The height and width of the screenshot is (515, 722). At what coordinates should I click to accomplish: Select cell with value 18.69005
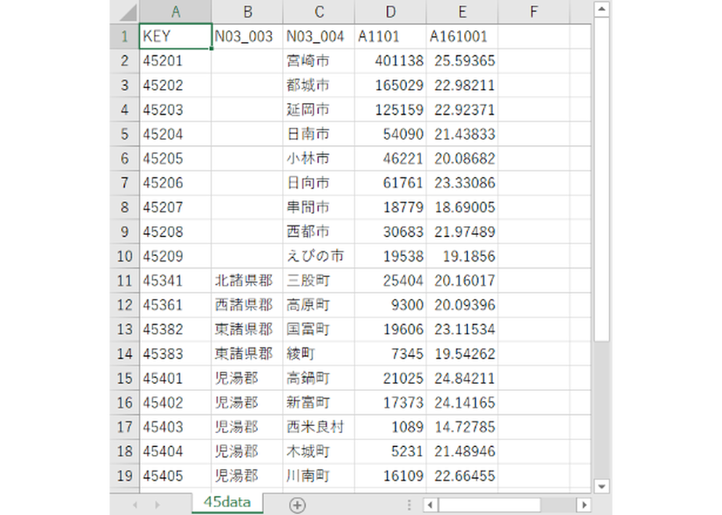coord(462,207)
